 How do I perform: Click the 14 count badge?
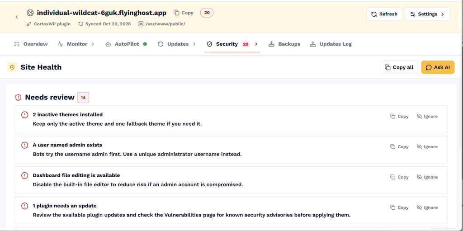(83, 98)
